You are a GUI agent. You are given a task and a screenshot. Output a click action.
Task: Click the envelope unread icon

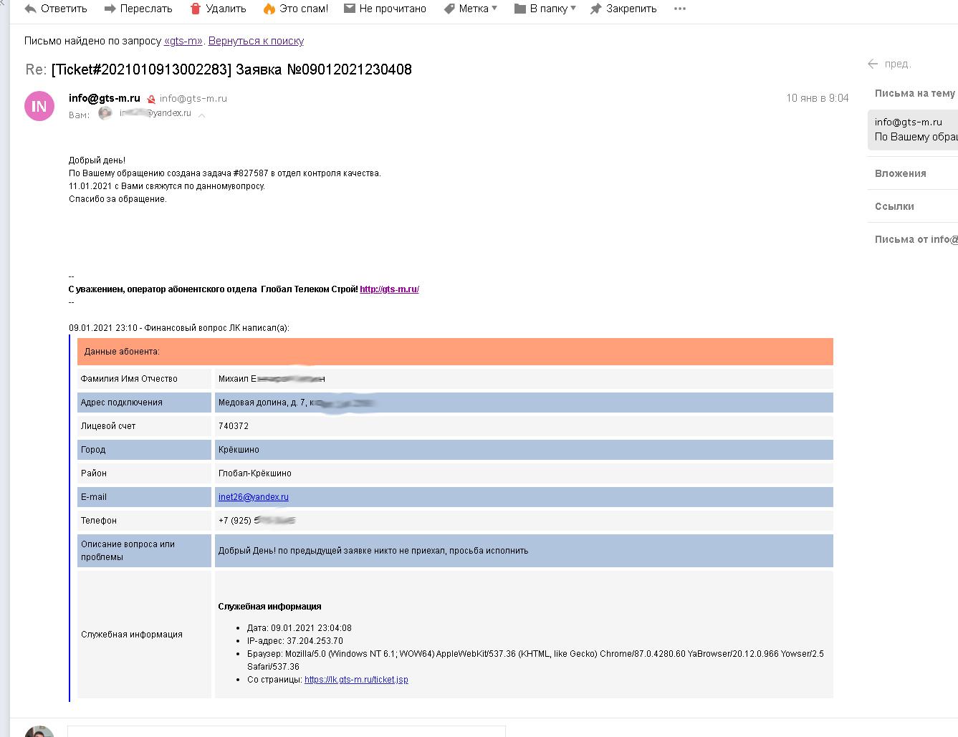pyautogui.click(x=350, y=9)
